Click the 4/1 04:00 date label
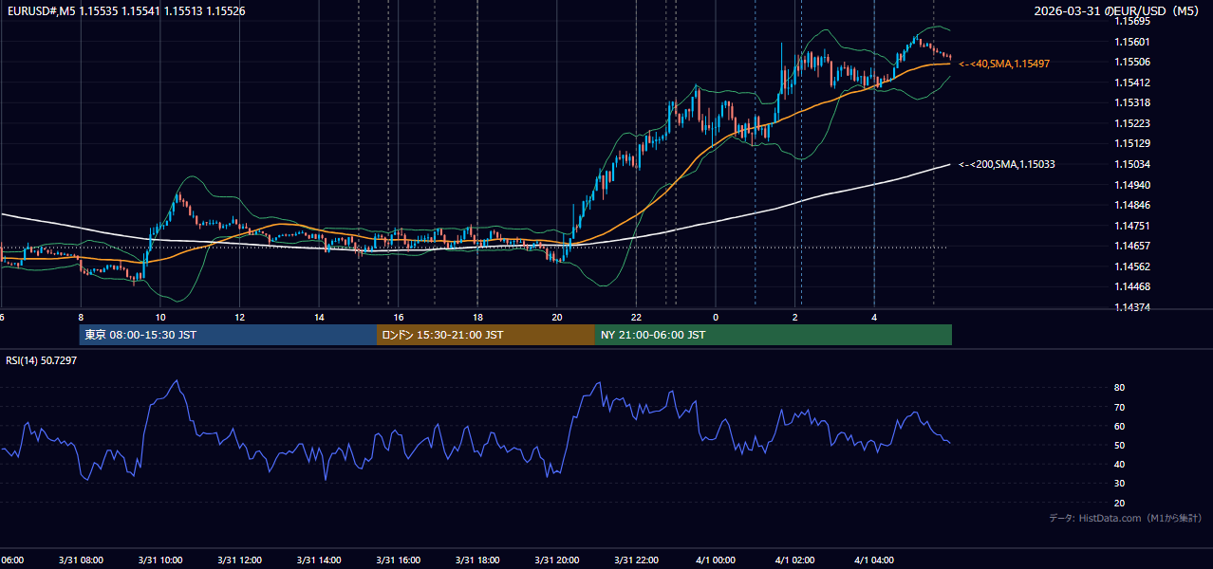Screen dimensions: 1213x569 [874, 560]
